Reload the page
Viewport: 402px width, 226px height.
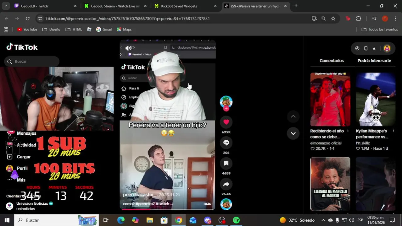pyautogui.click(x=28, y=19)
